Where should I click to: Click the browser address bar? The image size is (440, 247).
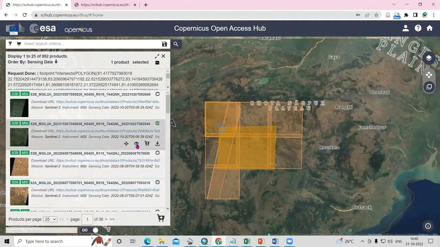(192, 15)
